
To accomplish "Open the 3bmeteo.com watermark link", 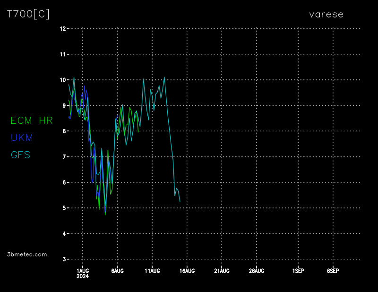I will [x=27, y=254].
